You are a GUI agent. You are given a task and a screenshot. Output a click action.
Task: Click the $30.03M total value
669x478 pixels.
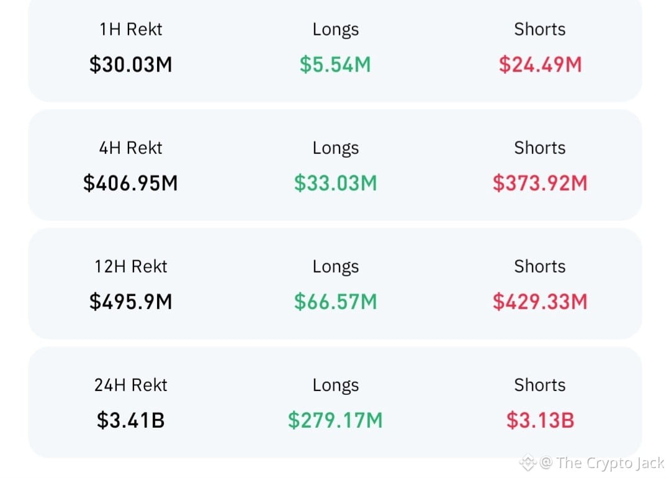[x=130, y=65]
